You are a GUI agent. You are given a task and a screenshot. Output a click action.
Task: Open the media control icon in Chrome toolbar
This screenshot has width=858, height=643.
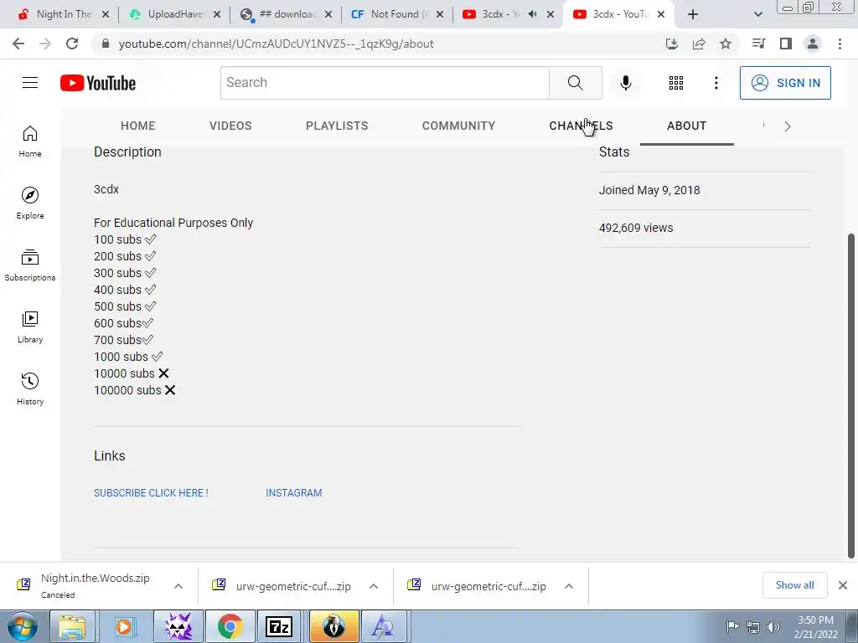click(759, 44)
